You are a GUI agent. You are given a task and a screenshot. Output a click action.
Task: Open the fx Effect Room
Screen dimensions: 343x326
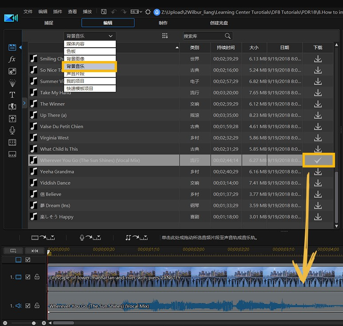(x=12, y=59)
